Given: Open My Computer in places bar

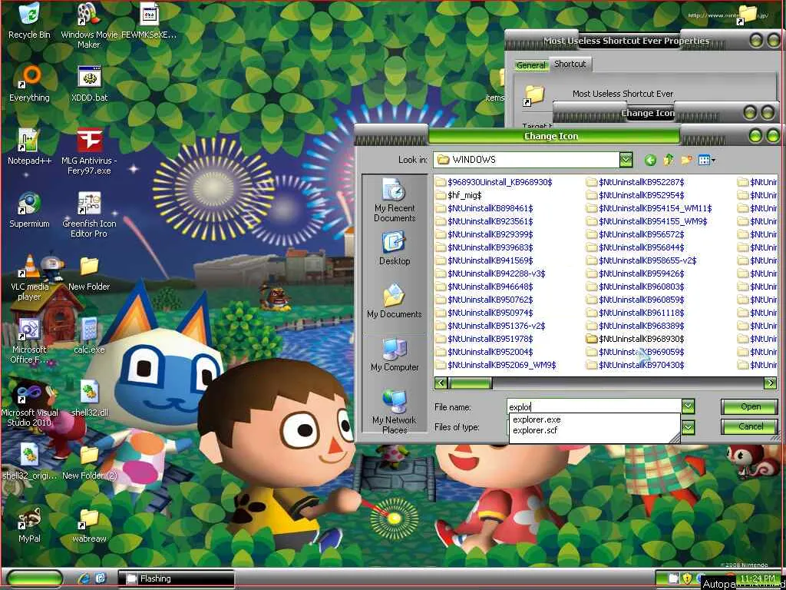Looking at the screenshot, I should [395, 354].
